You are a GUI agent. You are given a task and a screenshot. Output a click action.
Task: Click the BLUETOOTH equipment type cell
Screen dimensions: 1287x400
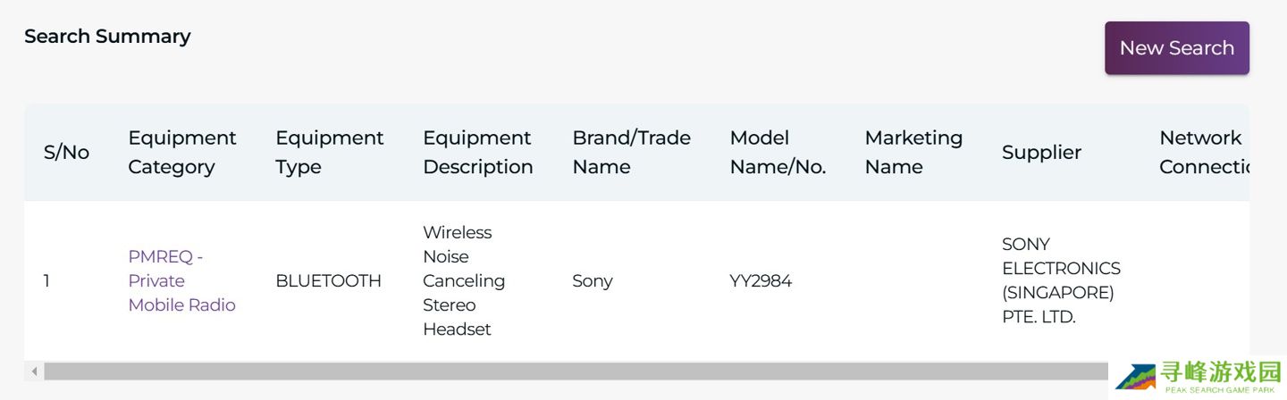328,281
